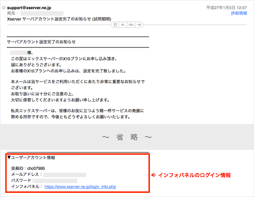The width and height of the screenshot is (254, 197).
Task: Select sender address support@xserver.ne.jp
Action: (x=29, y=7)
